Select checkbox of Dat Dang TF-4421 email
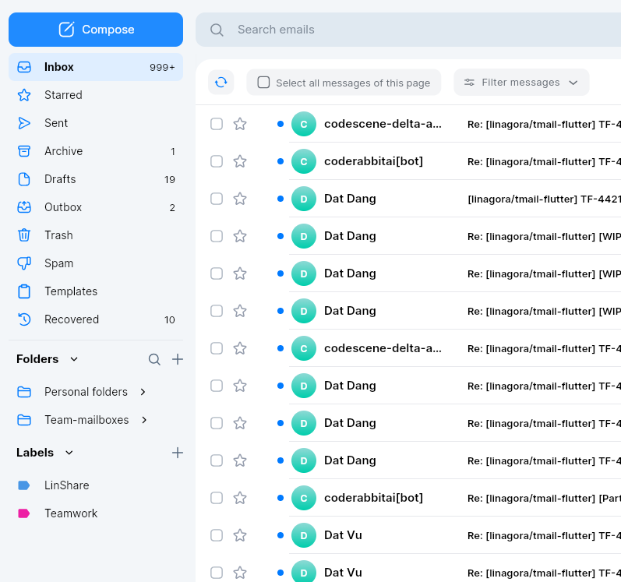Image resolution: width=621 pixels, height=582 pixels. coord(217,199)
